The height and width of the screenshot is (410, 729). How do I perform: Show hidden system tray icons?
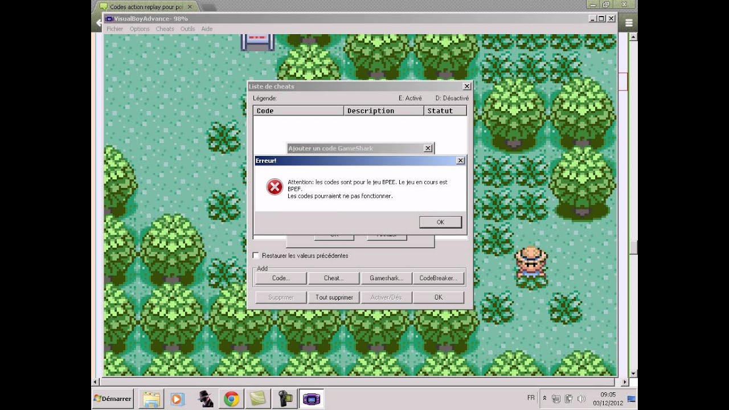pos(544,399)
